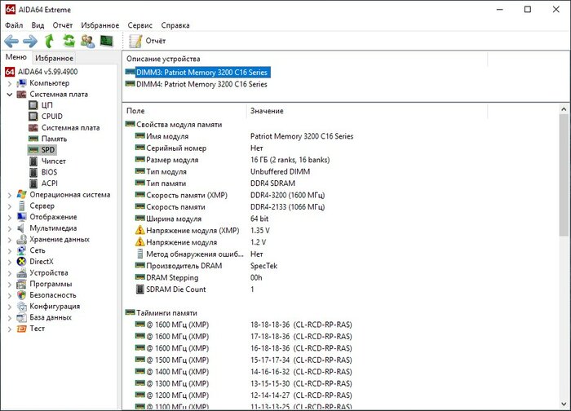
Task: Expand the Программы tree node
Action: point(10,285)
